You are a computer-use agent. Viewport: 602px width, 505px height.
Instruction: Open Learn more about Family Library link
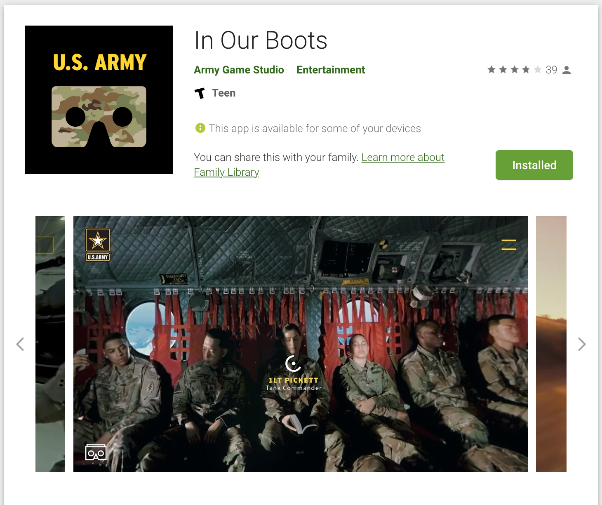coord(319,165)
